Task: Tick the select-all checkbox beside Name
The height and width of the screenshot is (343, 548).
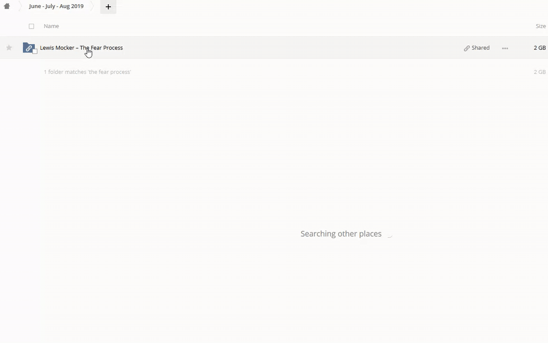Action: [x=31, y=26]
